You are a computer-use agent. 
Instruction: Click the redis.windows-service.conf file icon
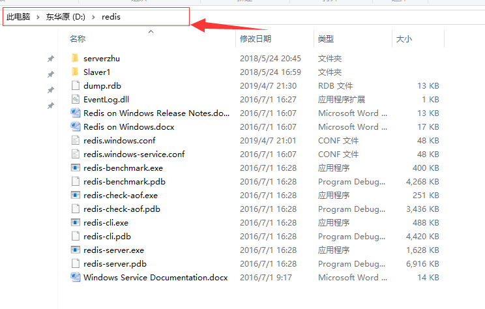(x=76, y=154)
